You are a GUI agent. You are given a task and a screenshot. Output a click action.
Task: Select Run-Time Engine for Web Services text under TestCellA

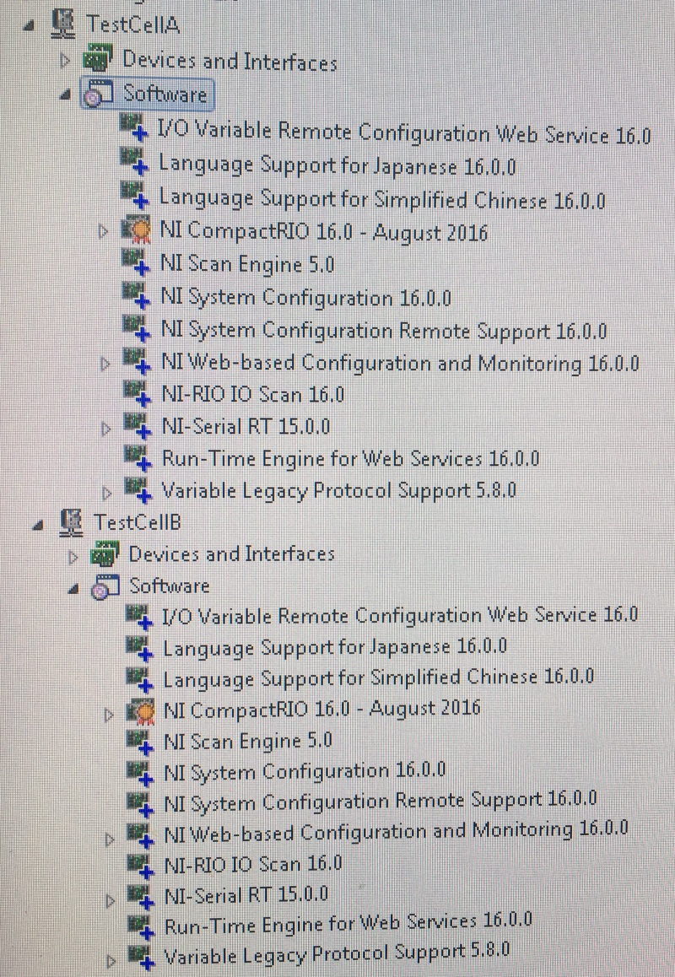point(351,459)
